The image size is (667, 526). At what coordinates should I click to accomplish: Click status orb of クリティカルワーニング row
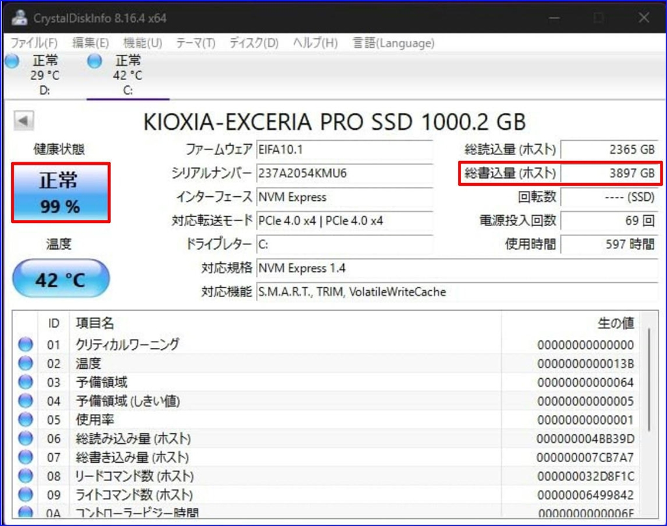[25, 344]
